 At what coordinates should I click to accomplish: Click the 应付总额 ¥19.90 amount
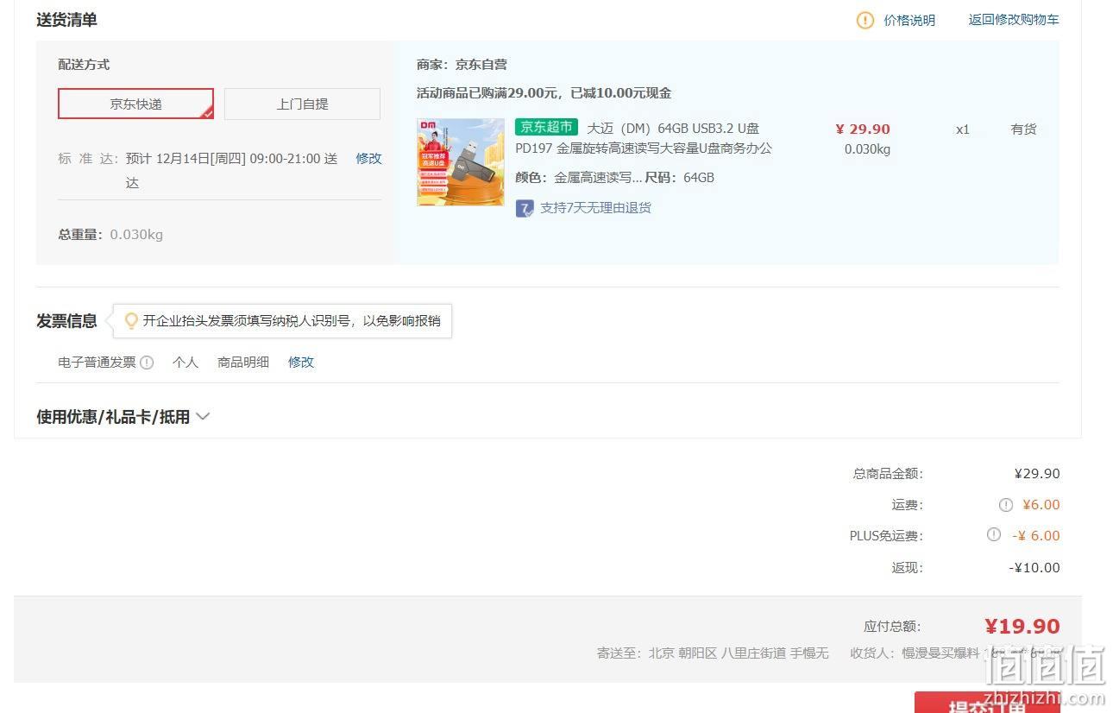pyautogui.click(x=1022, y=626)
